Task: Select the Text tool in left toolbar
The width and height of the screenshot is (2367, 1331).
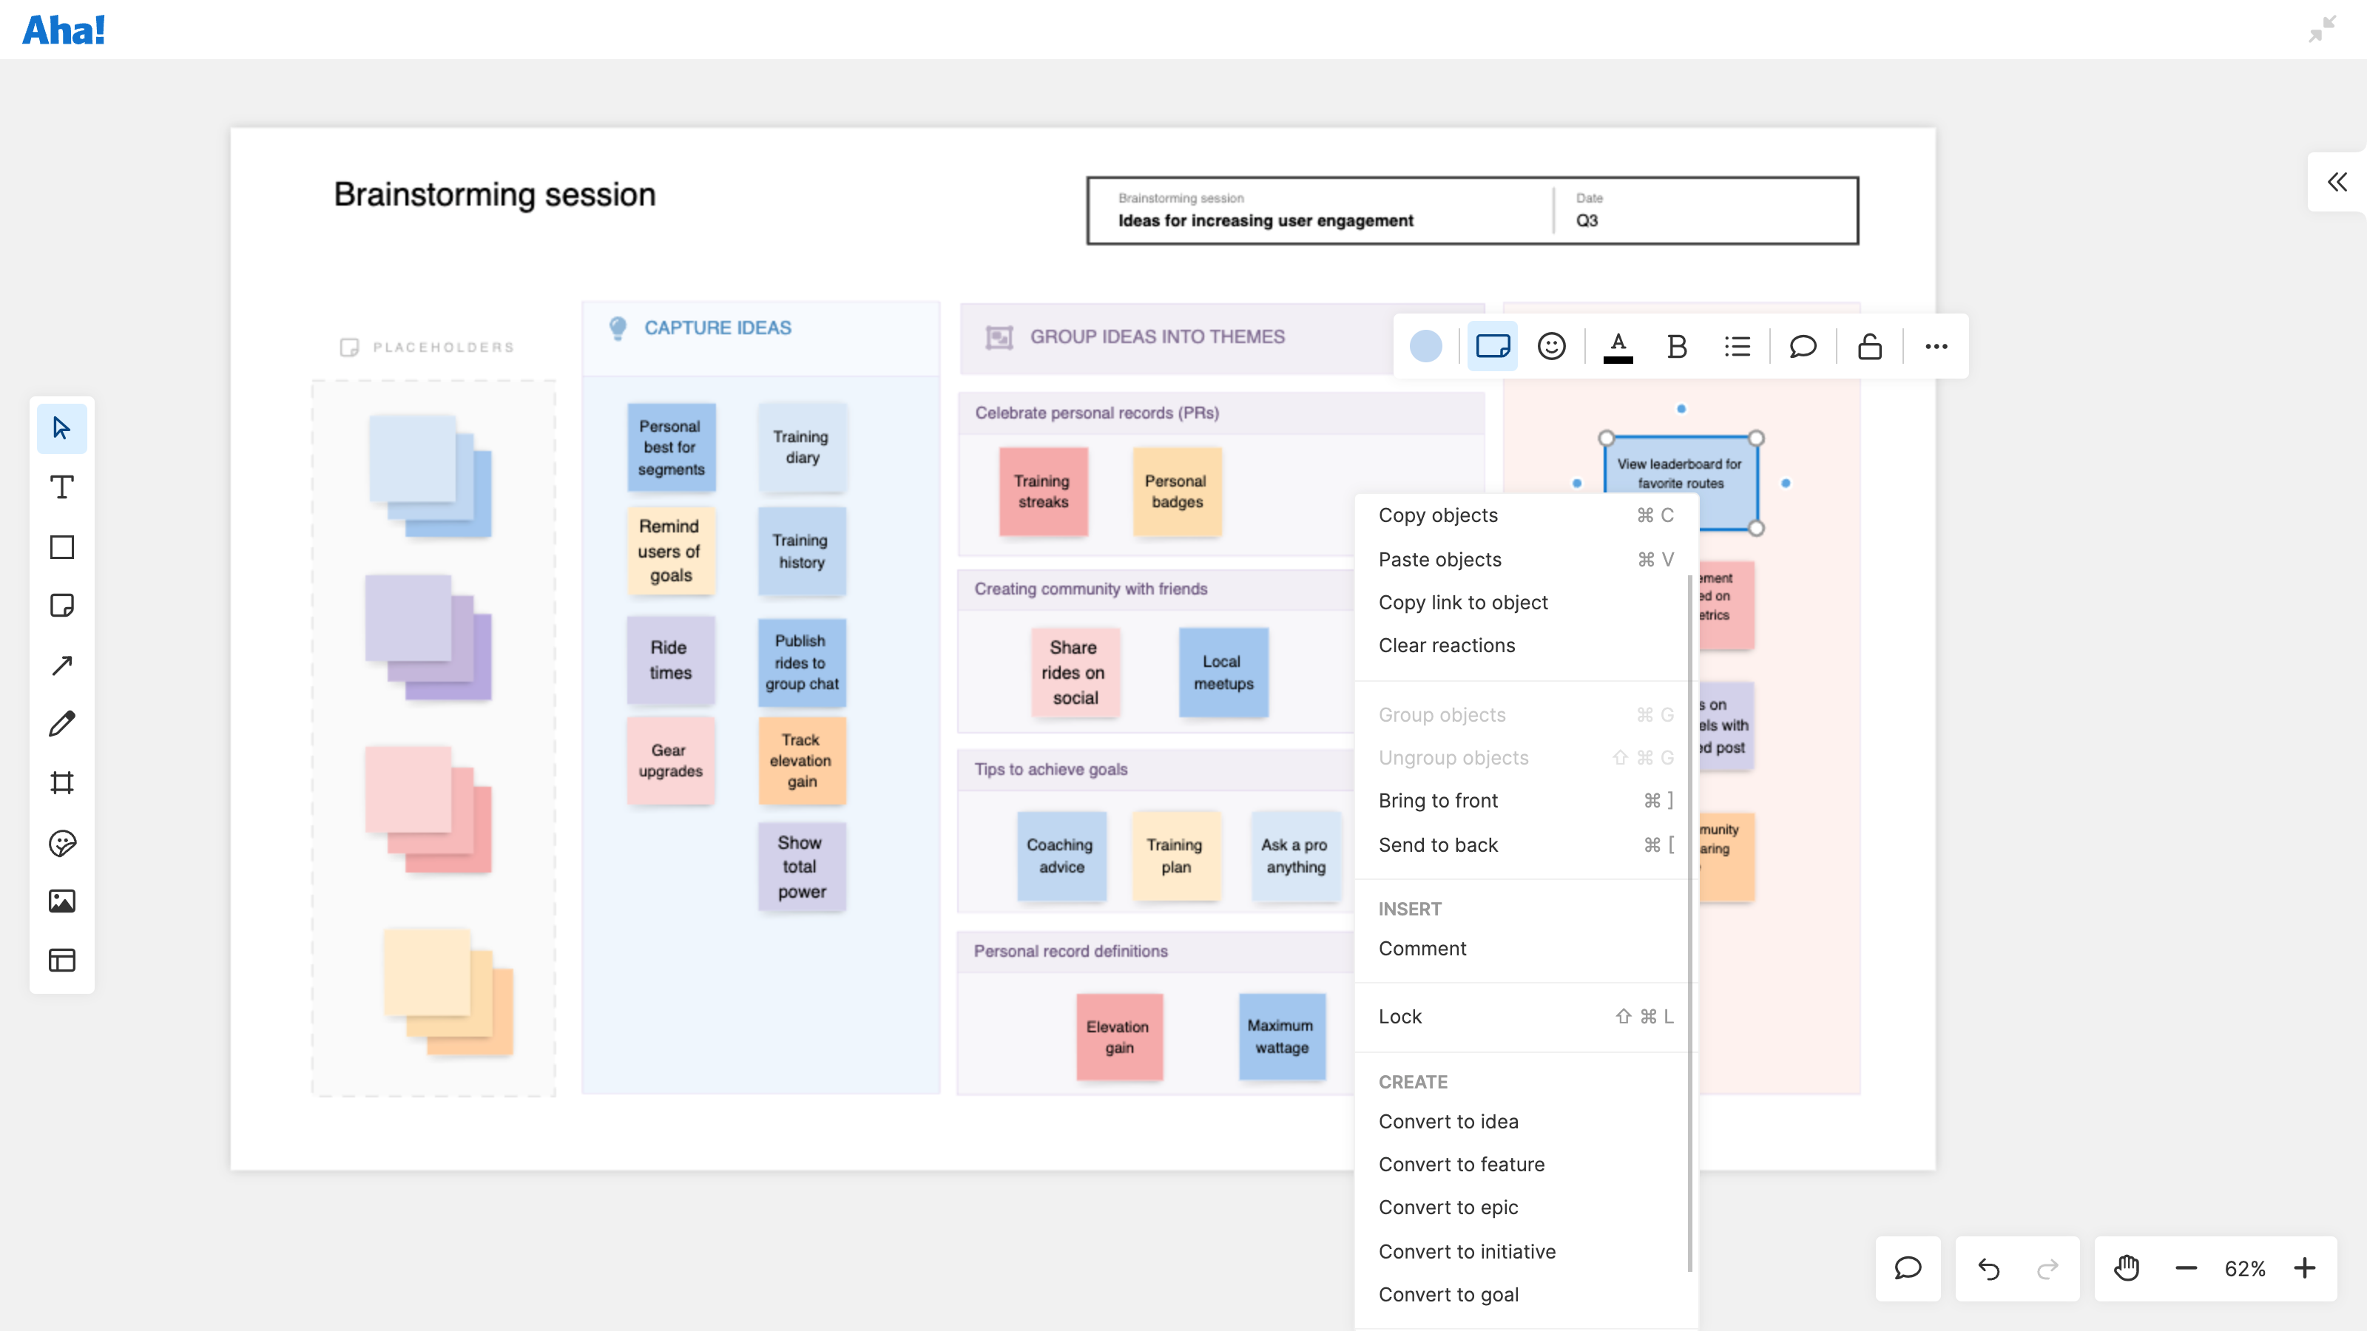Action: [x=61, y=487]
